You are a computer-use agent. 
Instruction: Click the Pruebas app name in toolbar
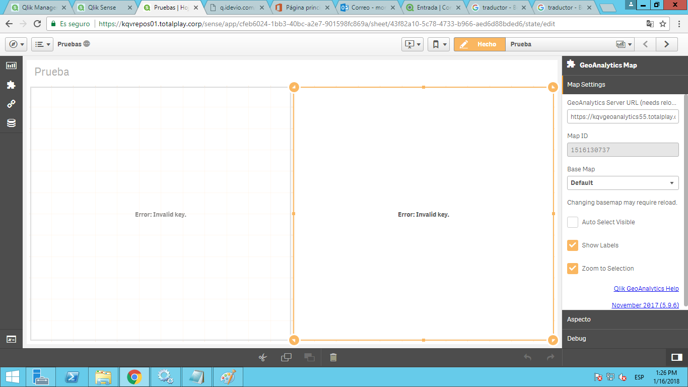69,44
